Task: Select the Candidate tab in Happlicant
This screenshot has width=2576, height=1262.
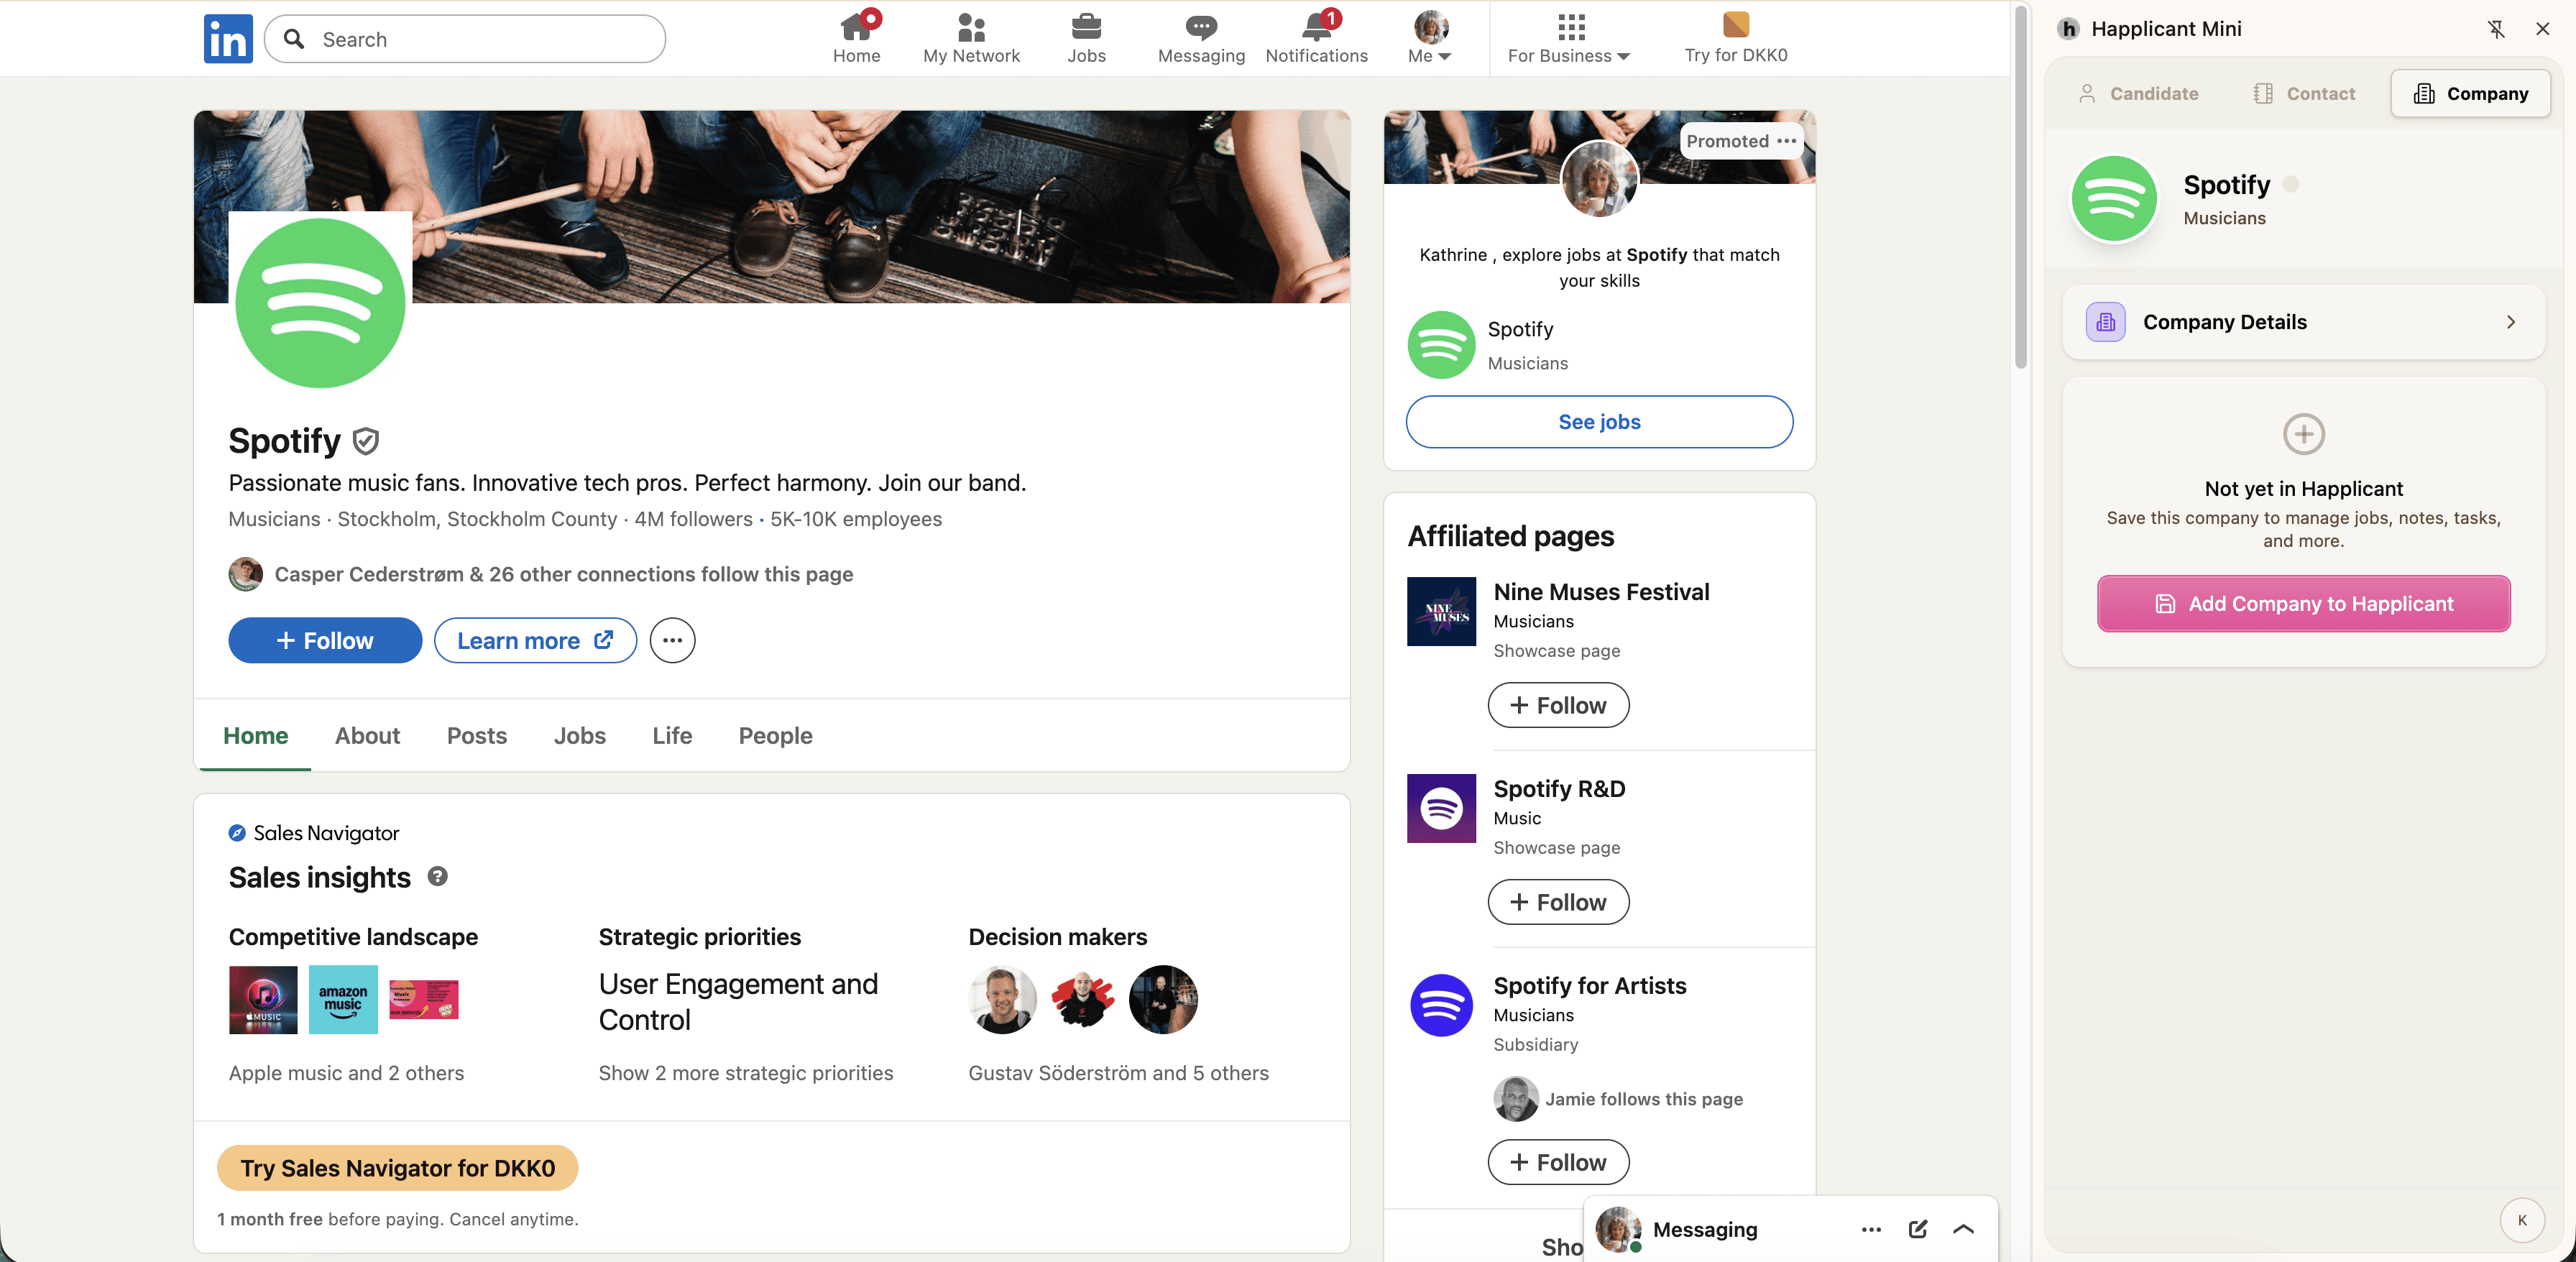Action: click(x=2138, y=93)
